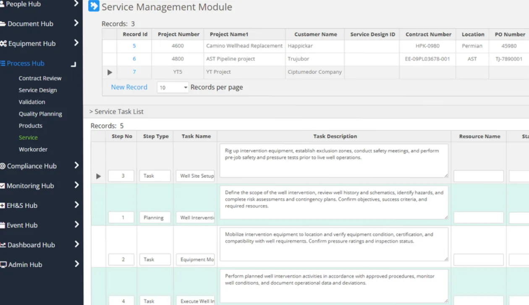
Task: Open the Workorder page
Action: tap(33, 149)
